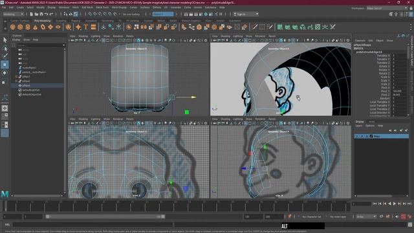Screen dimensions: 414x233
Task: Select the Main layer row in layer editor
Action: tap(382, 137)
